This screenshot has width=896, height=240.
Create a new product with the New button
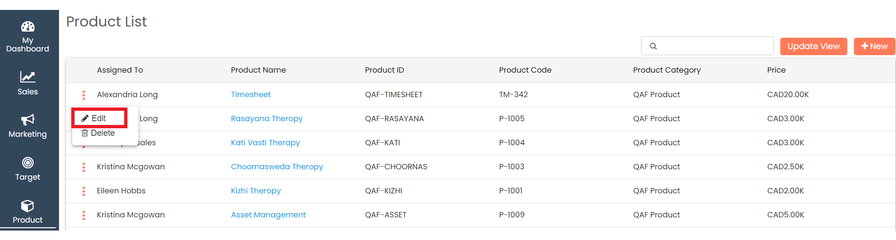pyautogui.click(x=874, y=46)
